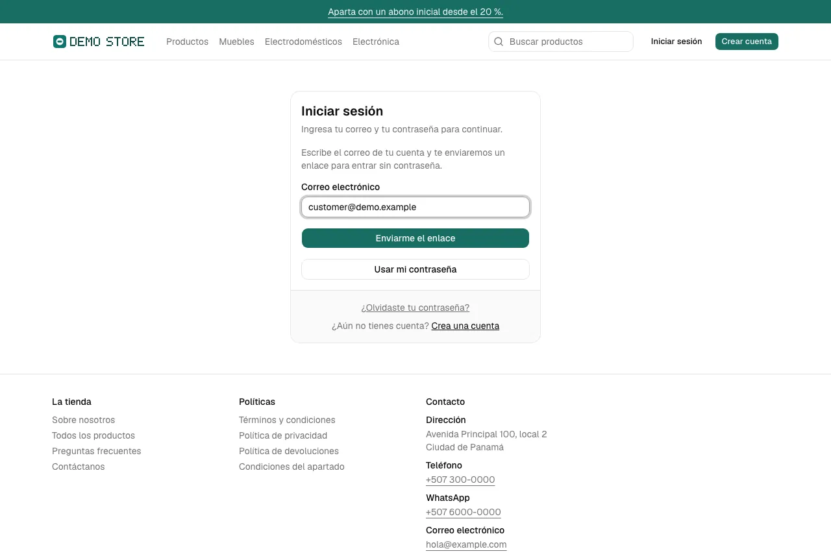
Task: Click the address text Avenida Principal 100, local 2
Action: pos(486,434)
